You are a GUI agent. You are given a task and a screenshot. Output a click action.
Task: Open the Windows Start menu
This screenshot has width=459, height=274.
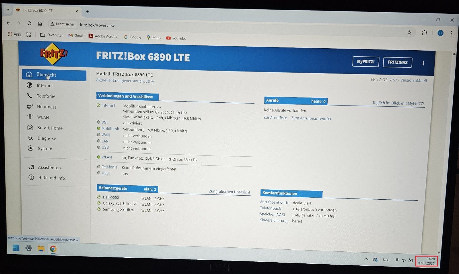click(16, 248)
